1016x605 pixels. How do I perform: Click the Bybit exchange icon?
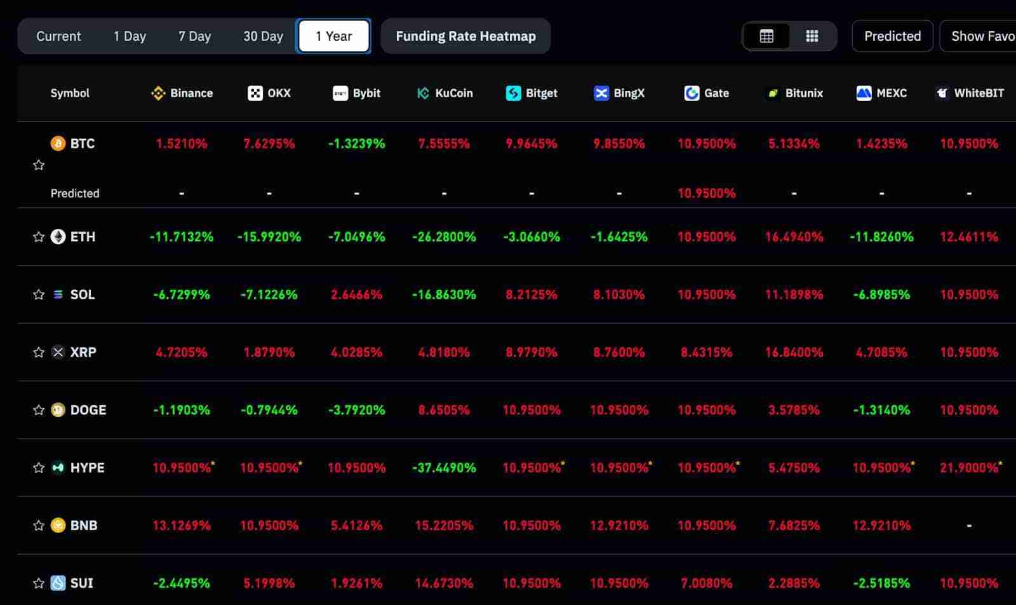(x=340, y=93)
